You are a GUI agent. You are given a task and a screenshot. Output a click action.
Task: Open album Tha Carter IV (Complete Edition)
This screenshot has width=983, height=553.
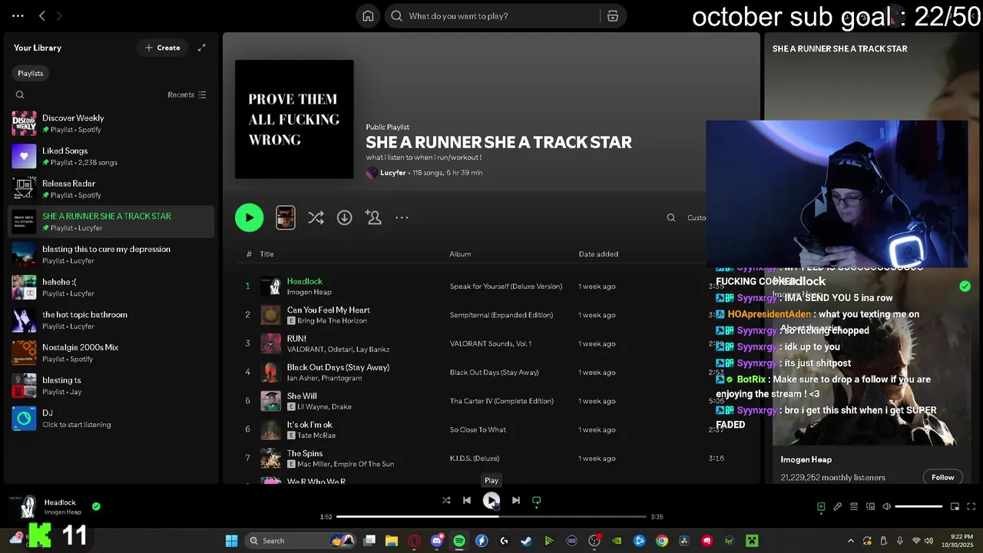(x=501, y=401)
